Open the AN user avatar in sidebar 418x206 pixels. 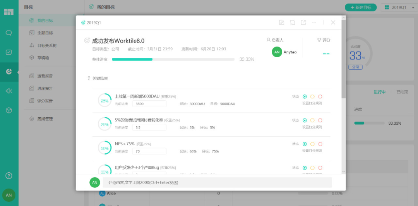click(x=9, y=195)
